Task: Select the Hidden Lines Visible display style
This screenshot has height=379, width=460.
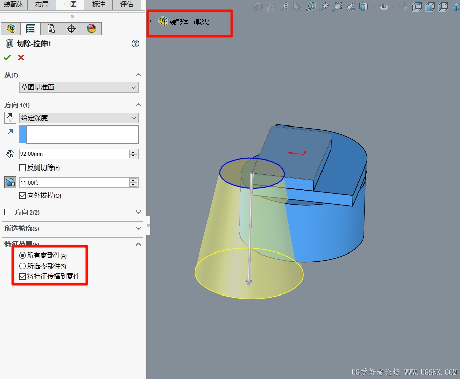Action: tap(417, 7)
